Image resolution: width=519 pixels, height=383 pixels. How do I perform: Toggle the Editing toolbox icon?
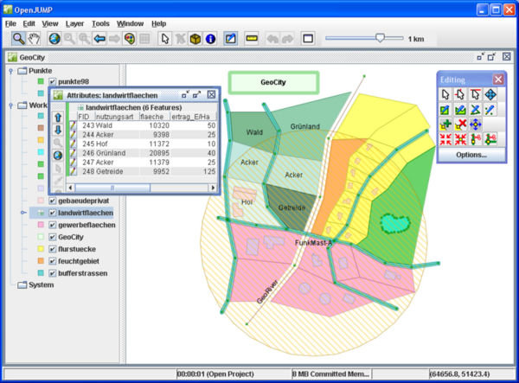(231, 39)
